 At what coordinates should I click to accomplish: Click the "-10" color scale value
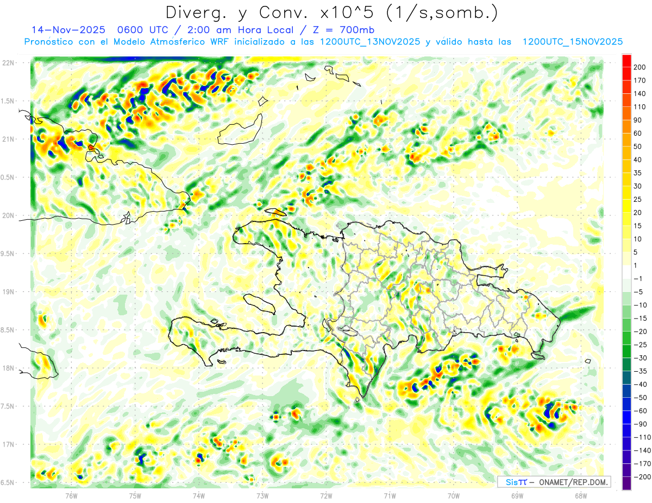pyautogui.click(x=640, y=305)
